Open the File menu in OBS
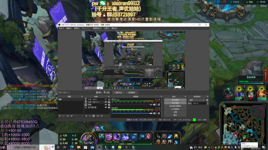 click(61, 28)
